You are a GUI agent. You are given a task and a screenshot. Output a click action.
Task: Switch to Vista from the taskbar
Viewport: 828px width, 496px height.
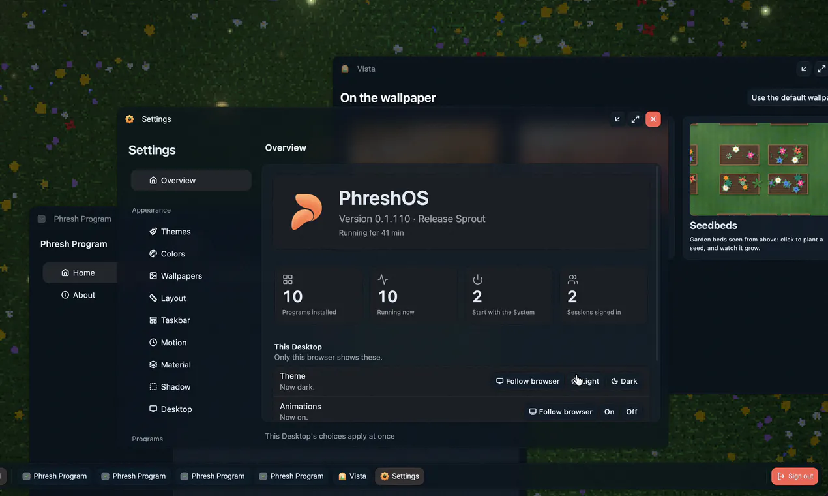pos(352,476)
